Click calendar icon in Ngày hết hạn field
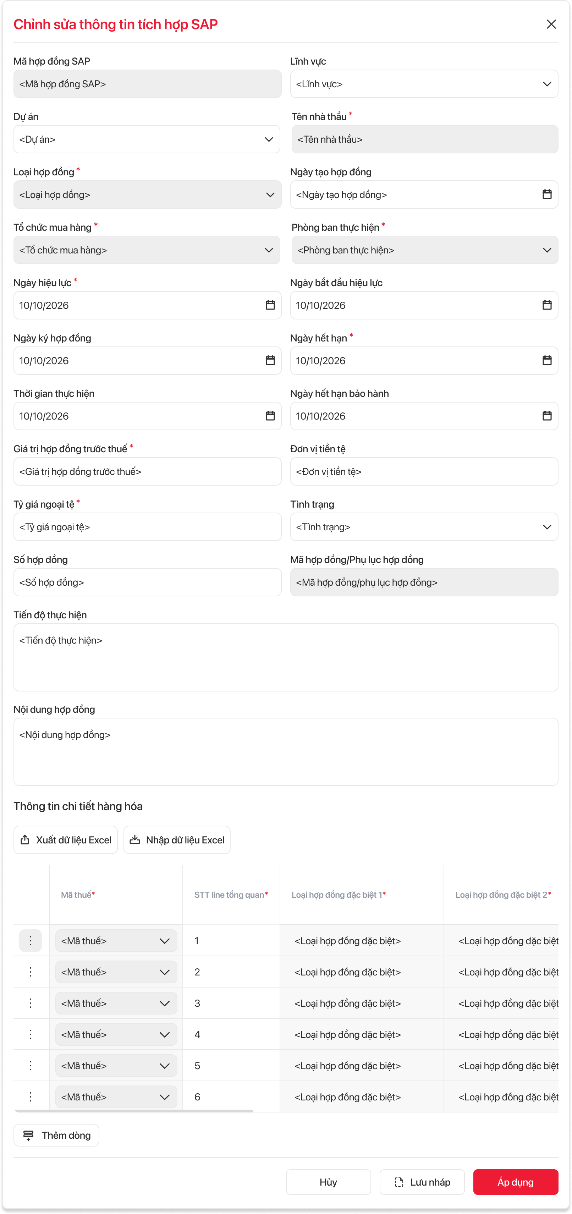 point(546,360)
